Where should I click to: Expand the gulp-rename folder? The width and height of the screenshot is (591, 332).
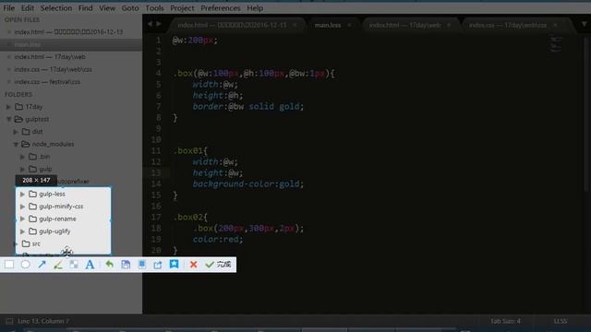point(22,219)
